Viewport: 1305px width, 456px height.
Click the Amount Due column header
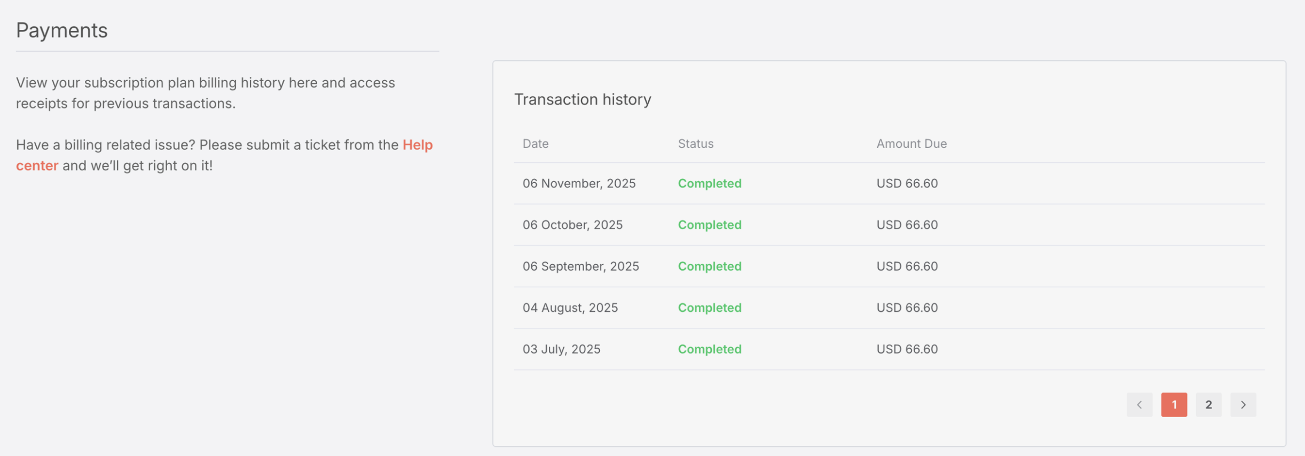[911, 144]
